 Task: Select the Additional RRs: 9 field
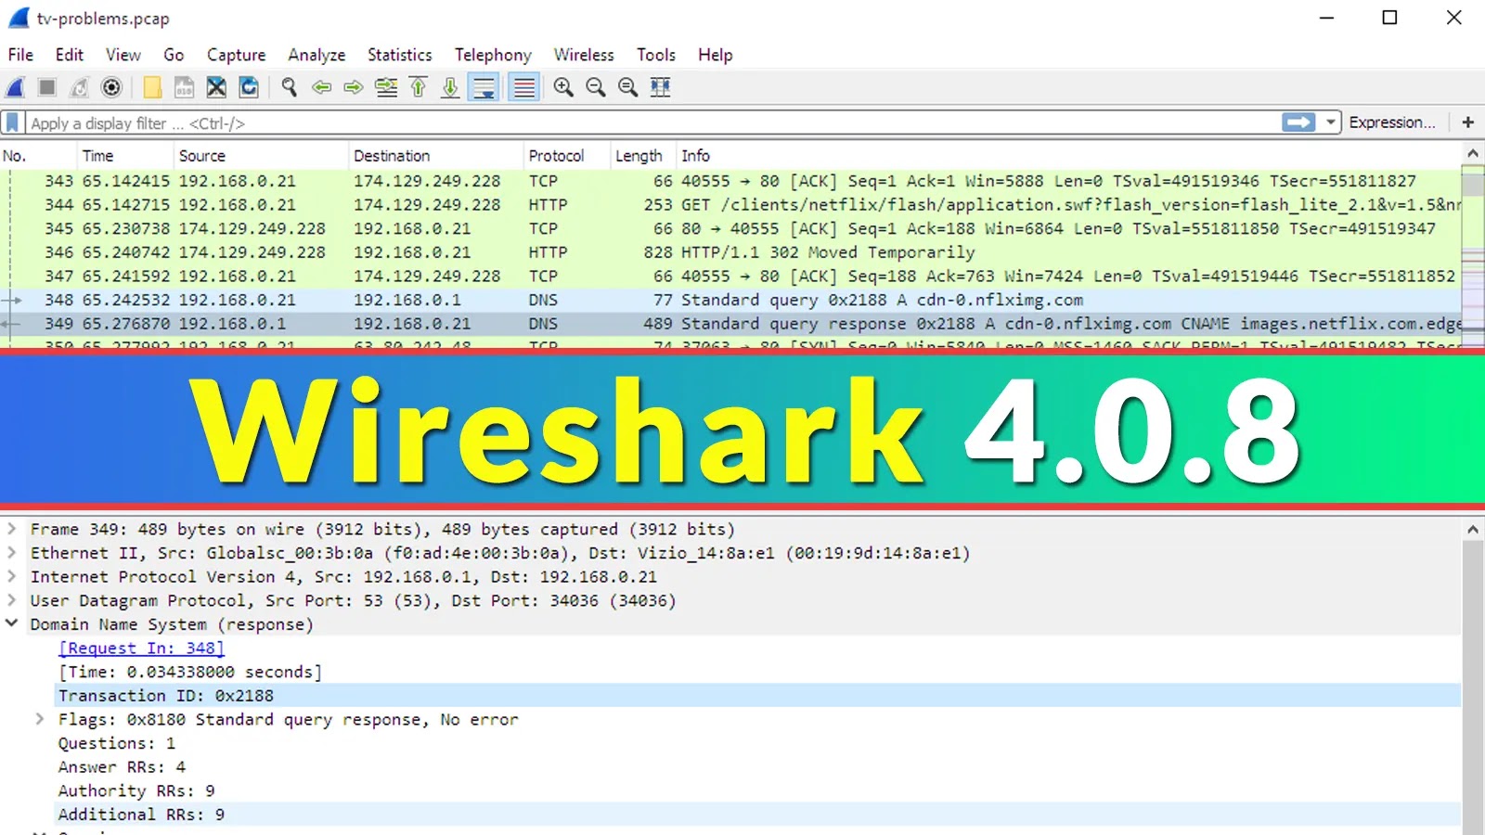tap(757, 814)
